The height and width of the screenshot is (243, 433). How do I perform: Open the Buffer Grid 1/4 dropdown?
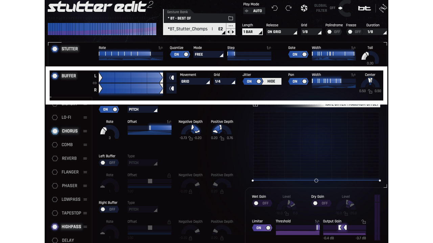pyautogui.click(x=224, y=81)
